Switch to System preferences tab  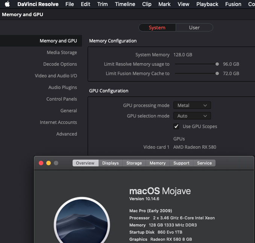tap(157, 27)
